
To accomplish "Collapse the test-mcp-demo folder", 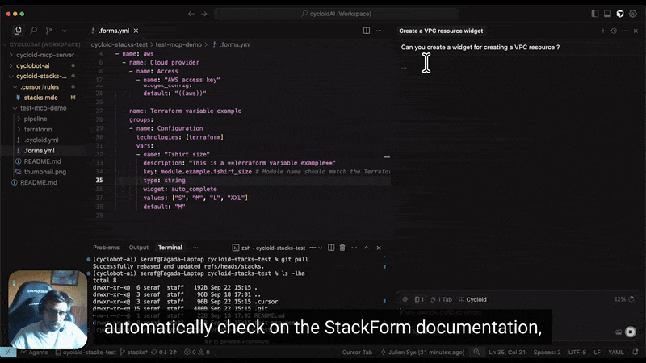I will click(x=43, y=108).
